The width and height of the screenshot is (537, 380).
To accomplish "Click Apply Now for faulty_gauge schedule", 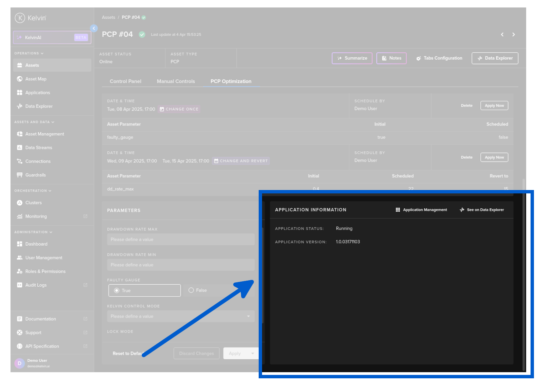I will (494, 106).
